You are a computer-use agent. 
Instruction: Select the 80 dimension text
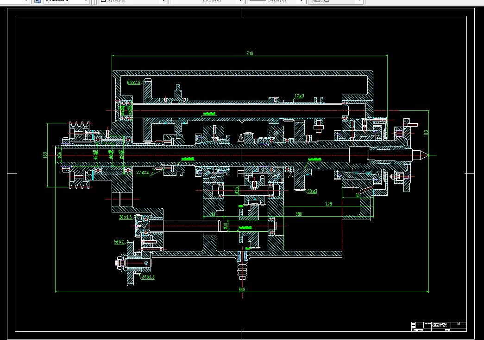[x=358, y=196]
